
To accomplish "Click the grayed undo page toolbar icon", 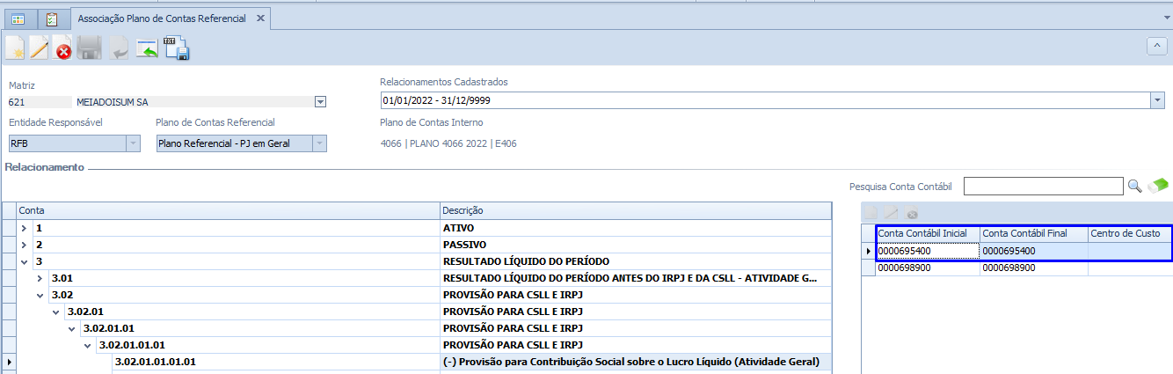I will pos(119,50).
